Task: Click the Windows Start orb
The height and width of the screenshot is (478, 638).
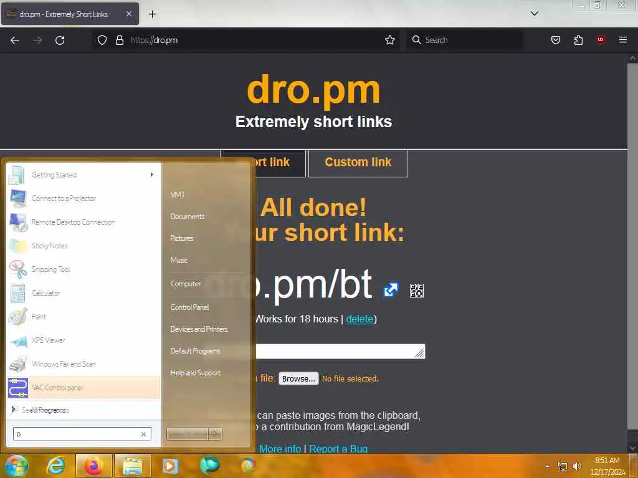Action: [x=16, y=466]
